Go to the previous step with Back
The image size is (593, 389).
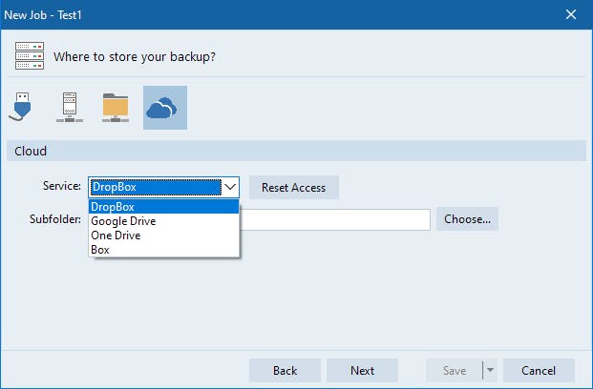click(285, 370)
